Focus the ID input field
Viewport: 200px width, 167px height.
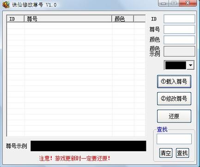pyautogui.click(x=179, y=19)
